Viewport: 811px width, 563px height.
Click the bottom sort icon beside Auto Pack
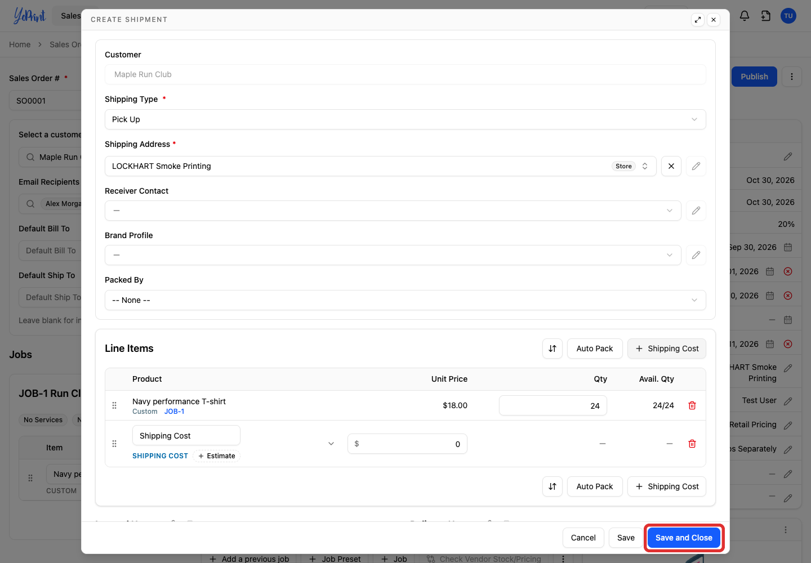pyautogui.click(x=552, y=486)
